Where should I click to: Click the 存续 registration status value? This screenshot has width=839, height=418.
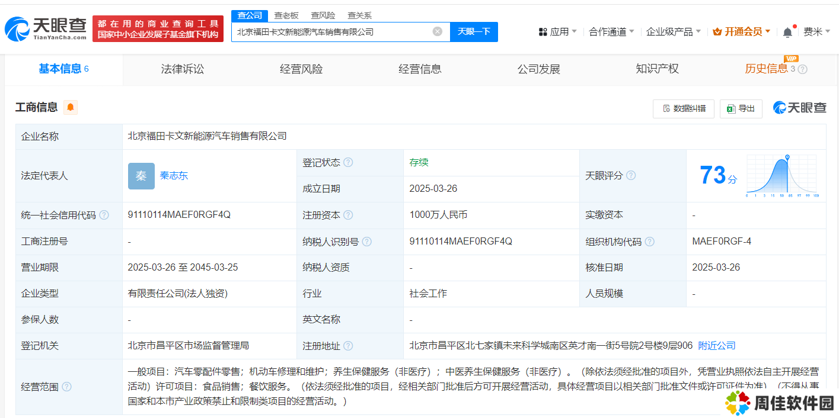pyautogui.click(x=419, y=162)
